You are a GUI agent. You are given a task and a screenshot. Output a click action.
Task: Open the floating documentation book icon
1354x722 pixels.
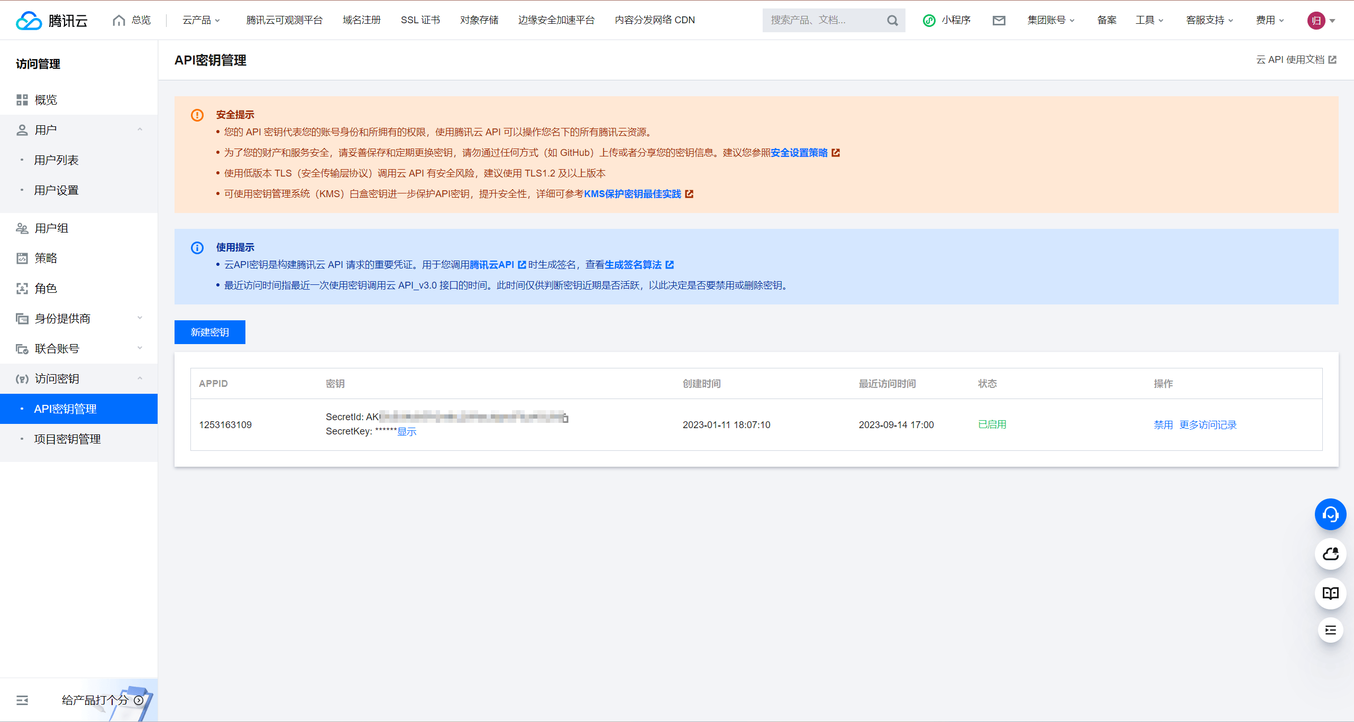pyautogui.click(x=1330, y=593)
